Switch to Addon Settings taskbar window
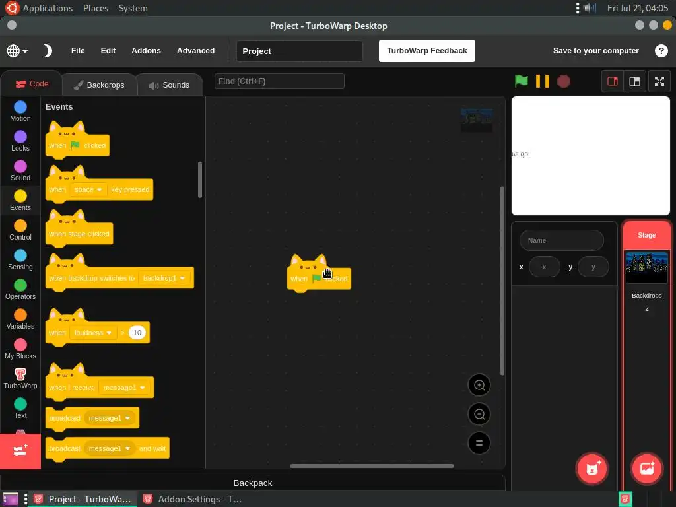676x507 pixels. 192,499
